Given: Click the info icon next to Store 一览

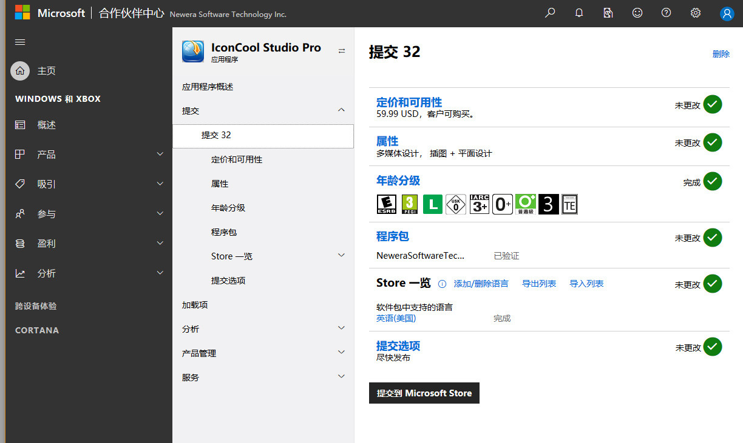Looking at the screenshot, I should tap(443, 284).
